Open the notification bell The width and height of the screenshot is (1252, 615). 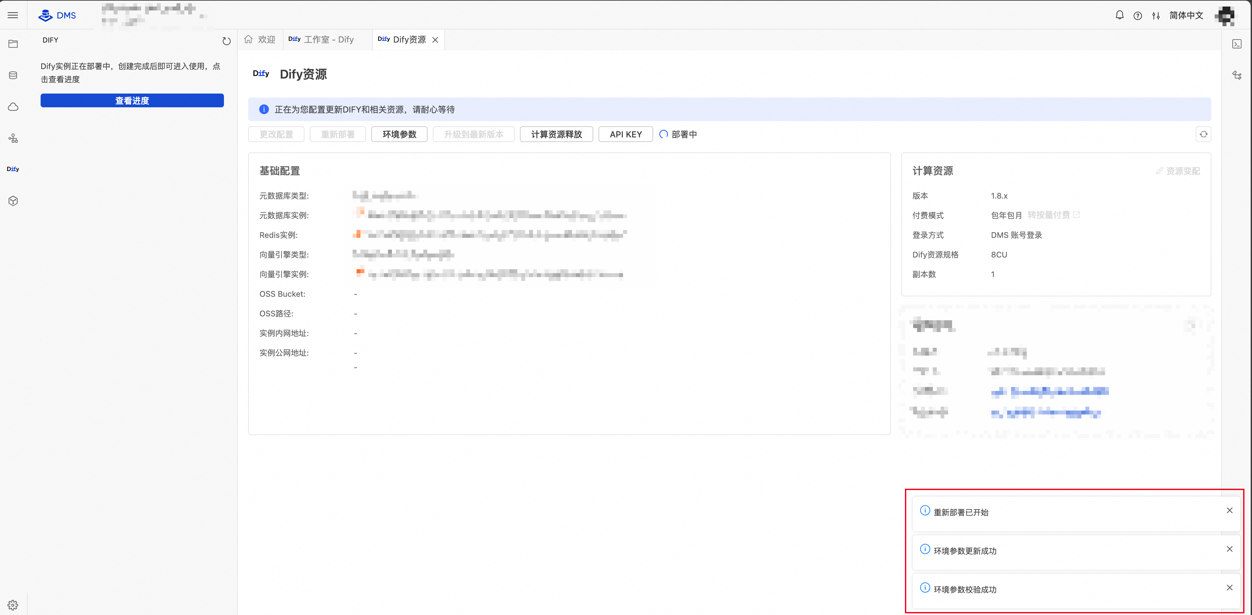pyautogui.click(x=1119, y=16)
